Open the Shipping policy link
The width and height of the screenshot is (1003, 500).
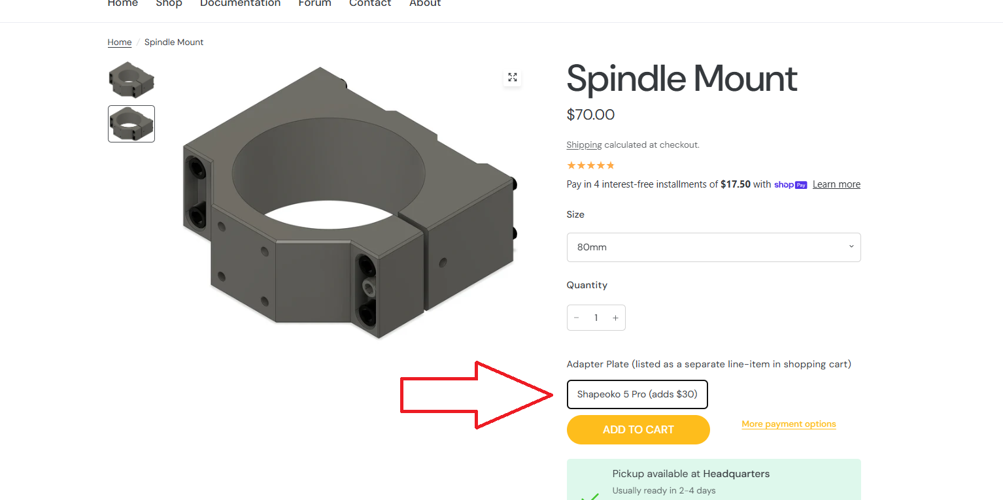[x=584, y=145]
